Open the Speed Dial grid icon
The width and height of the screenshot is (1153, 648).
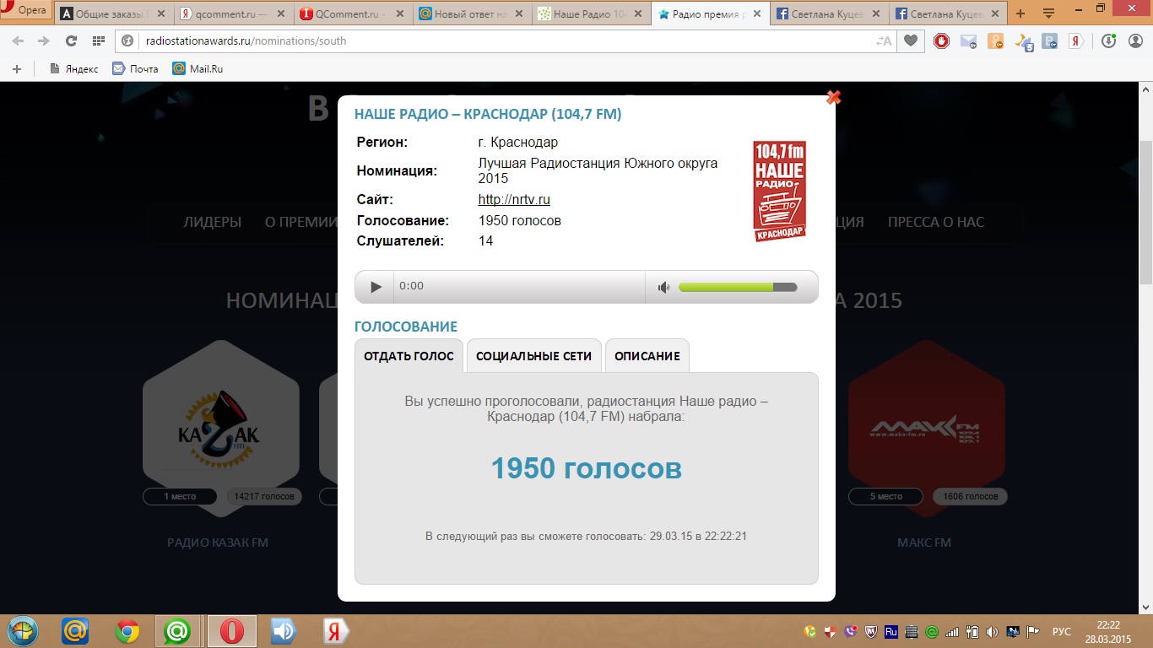[98, 41]
